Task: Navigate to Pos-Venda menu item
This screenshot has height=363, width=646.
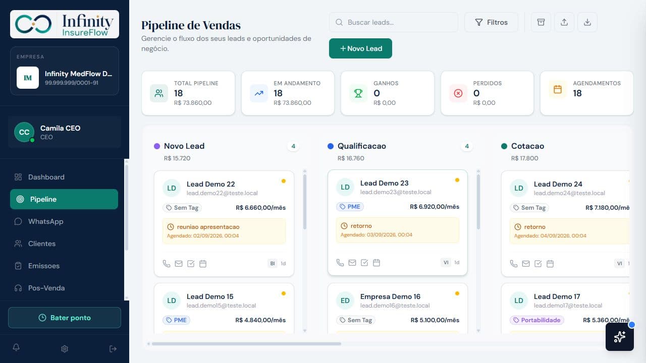Action: (64, 288)
